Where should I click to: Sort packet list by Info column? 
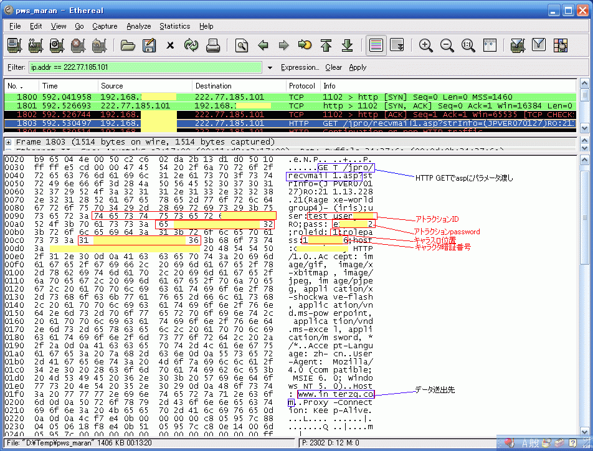tap(448, 86)
